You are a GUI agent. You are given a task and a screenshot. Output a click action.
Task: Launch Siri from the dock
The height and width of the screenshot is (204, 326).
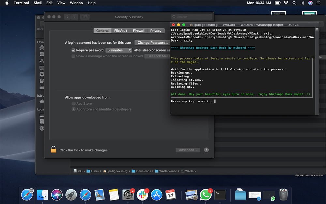56,195
